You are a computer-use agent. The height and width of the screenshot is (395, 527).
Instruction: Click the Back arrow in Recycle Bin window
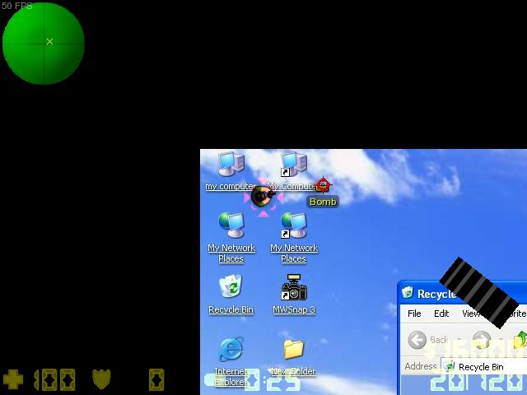pos(417,340)
